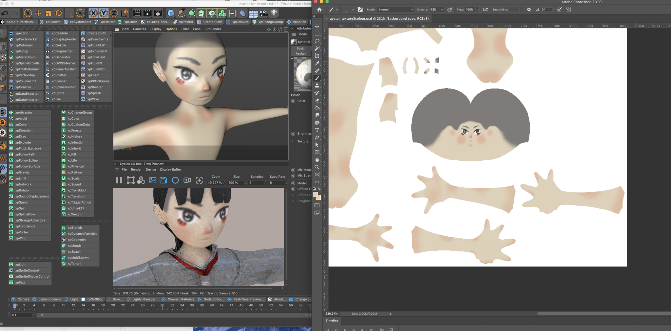Select Photoshop Lasso tool
This screenshot has width=671, height=331.
[x=317, y=41]
